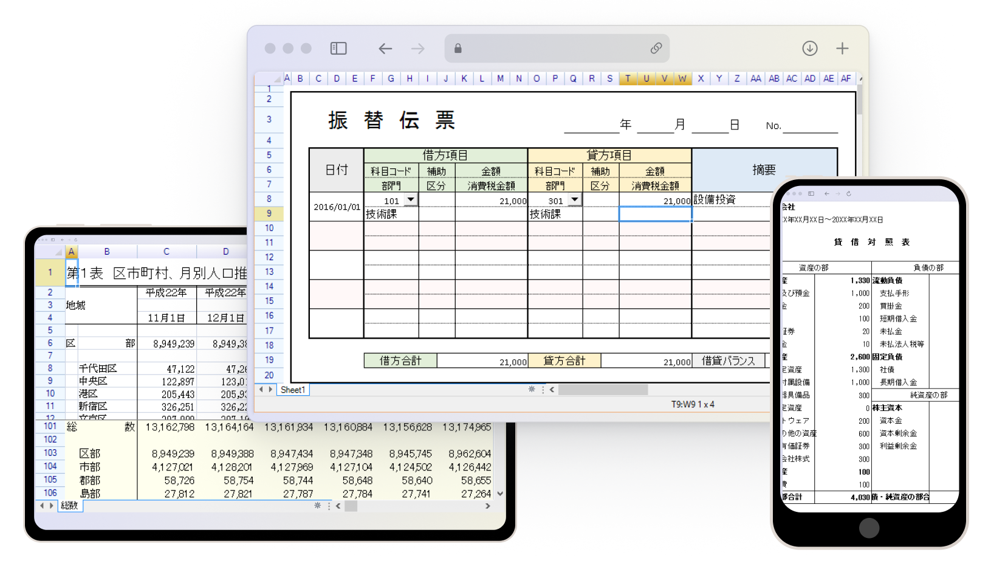Click the back arrow in the browser toolbar
991x572 pixels.
[x=385, y=48]
